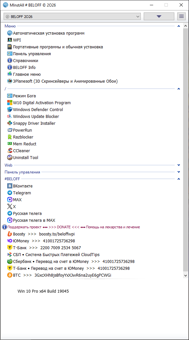
Task: Open the ЮMoney wallet icon
Action: tap(10, 241)
